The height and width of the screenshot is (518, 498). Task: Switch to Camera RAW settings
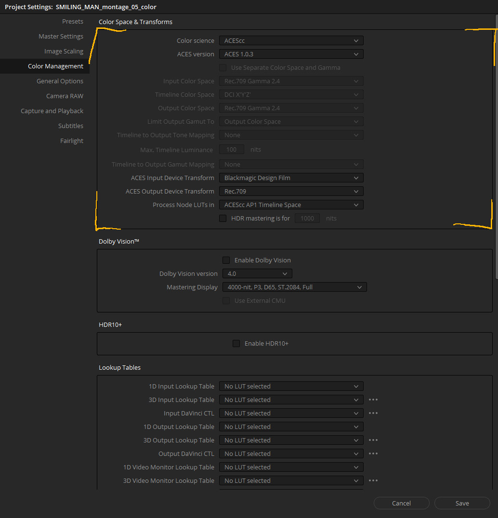65,96
